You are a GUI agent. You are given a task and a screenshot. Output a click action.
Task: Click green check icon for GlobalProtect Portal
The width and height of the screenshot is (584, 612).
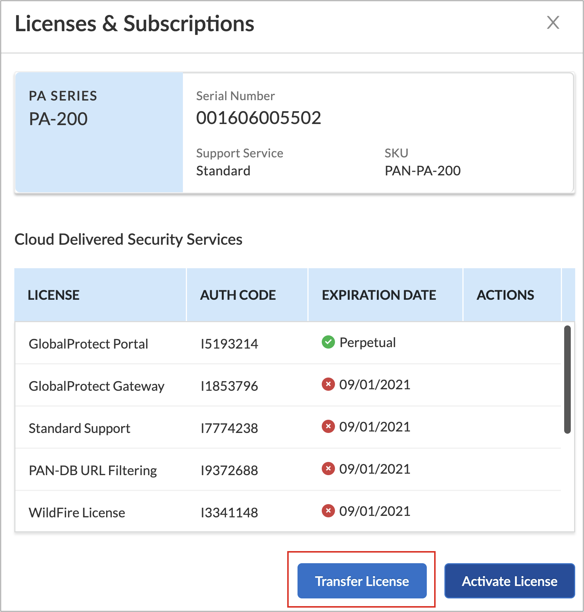click(x=328, y=342)
